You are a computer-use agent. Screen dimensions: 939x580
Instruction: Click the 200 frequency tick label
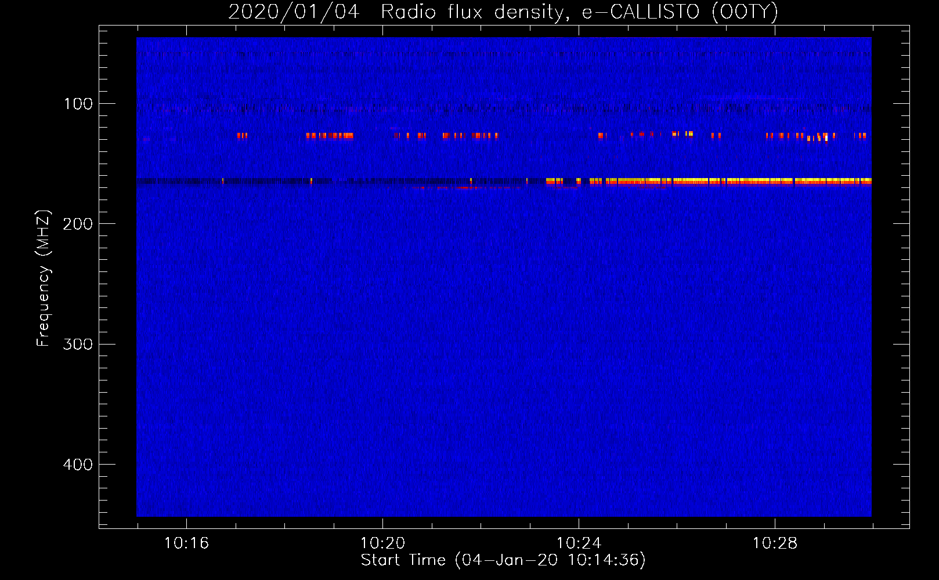coord(78,224)
